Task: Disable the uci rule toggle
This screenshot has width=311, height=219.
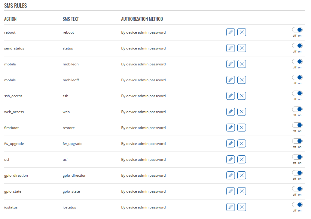Action: point(297,157)
